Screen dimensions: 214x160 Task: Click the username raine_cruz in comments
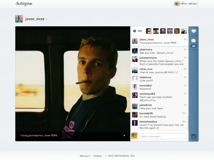point(146,69)
